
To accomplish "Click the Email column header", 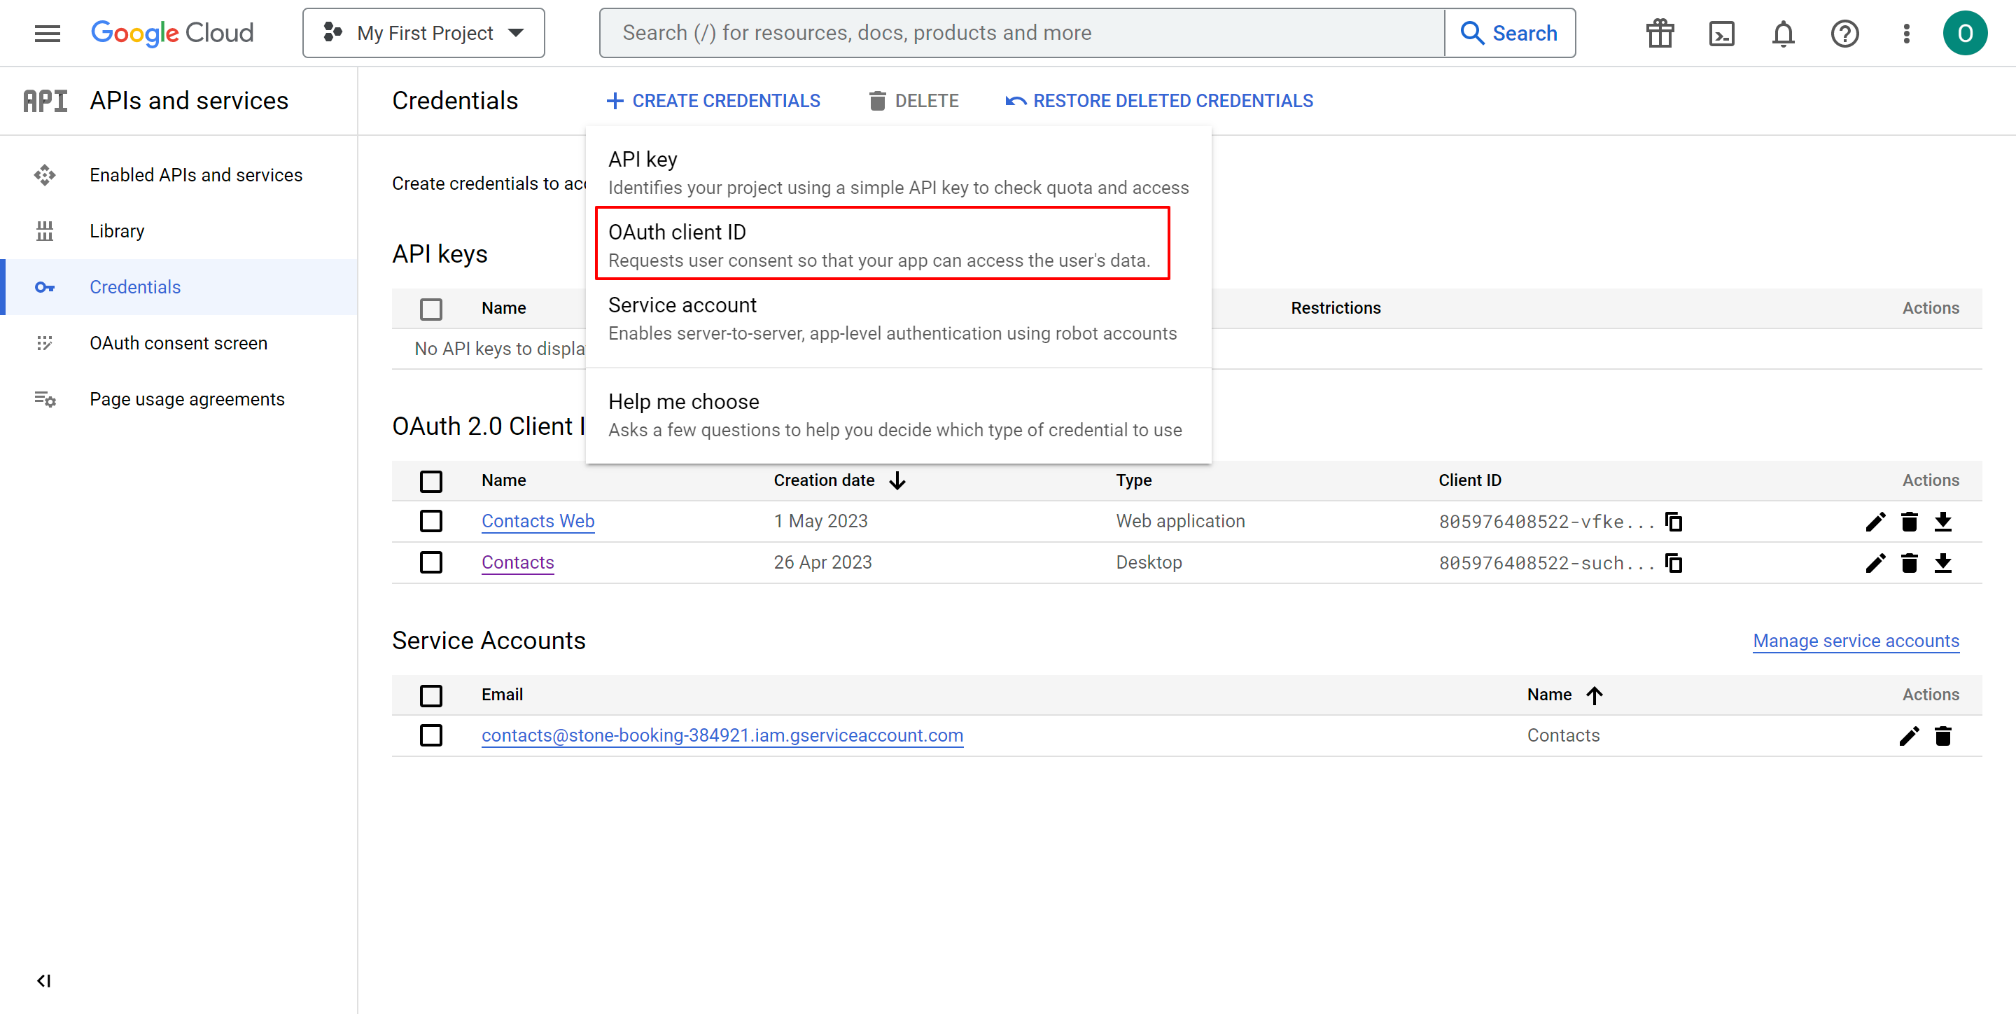I will [502, 695].
